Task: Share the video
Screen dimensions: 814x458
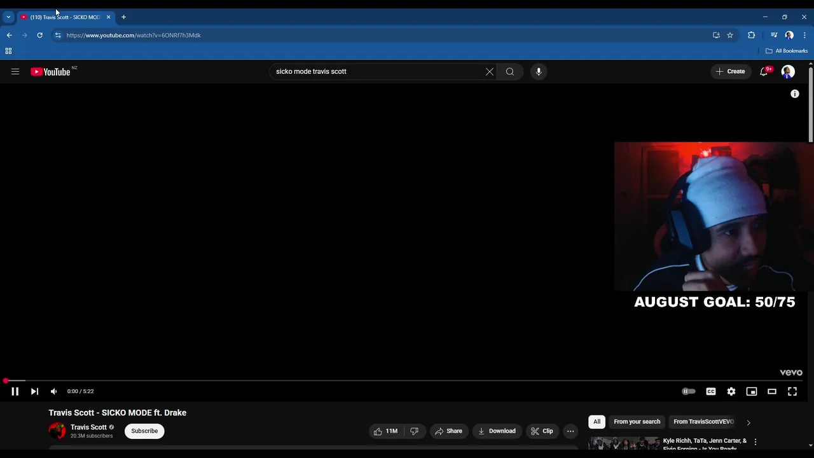Action: coord(448,431)
